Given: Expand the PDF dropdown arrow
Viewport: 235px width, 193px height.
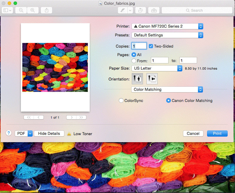Looking at the screenshot, I should click(30, 133).
